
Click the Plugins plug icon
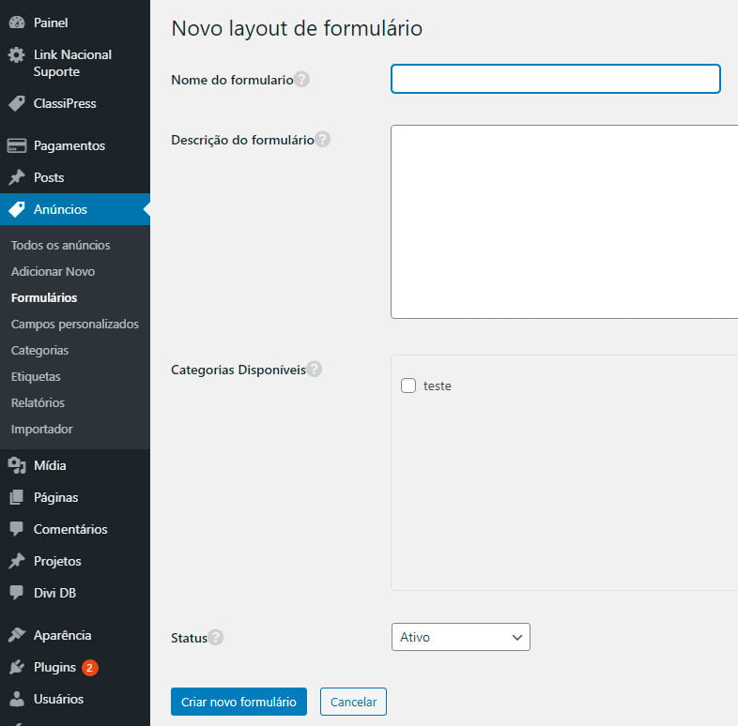[16, 668]
